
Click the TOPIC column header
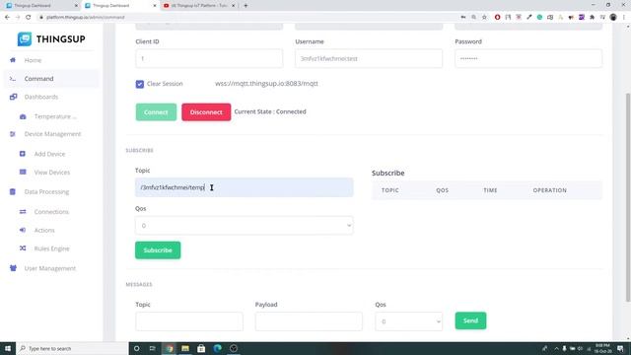tap(390, 190)
